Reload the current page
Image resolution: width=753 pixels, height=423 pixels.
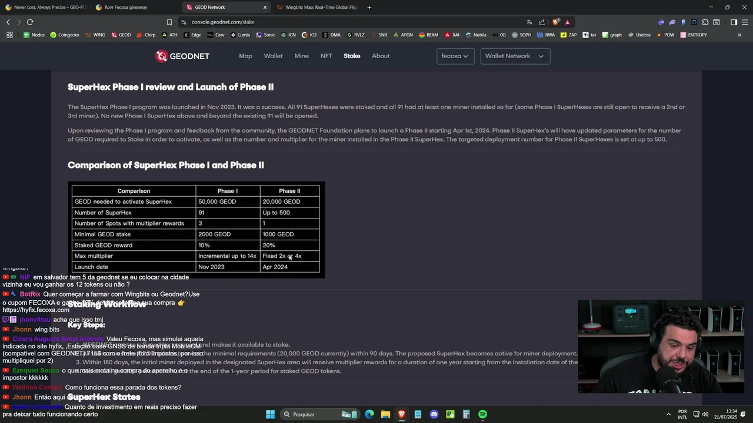[30, 22]
